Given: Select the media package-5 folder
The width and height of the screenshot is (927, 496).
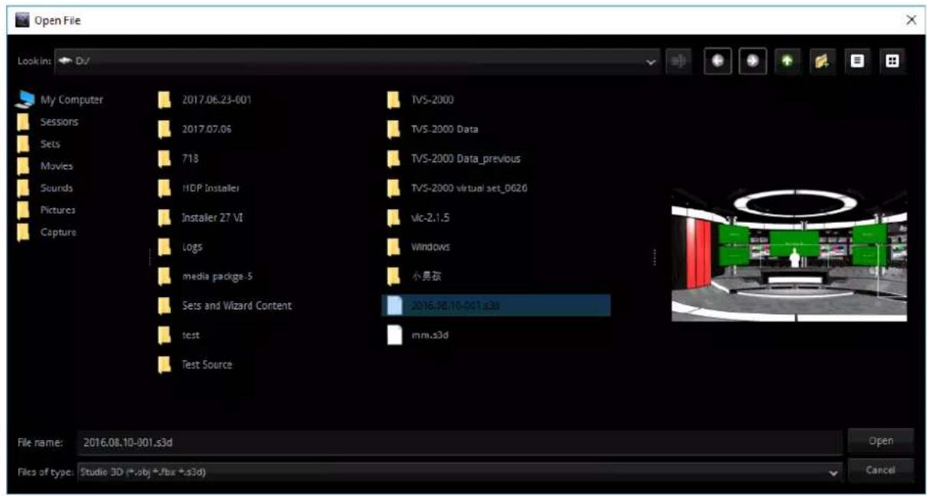Looking at the screenshot, I should [x=205, y=276].
